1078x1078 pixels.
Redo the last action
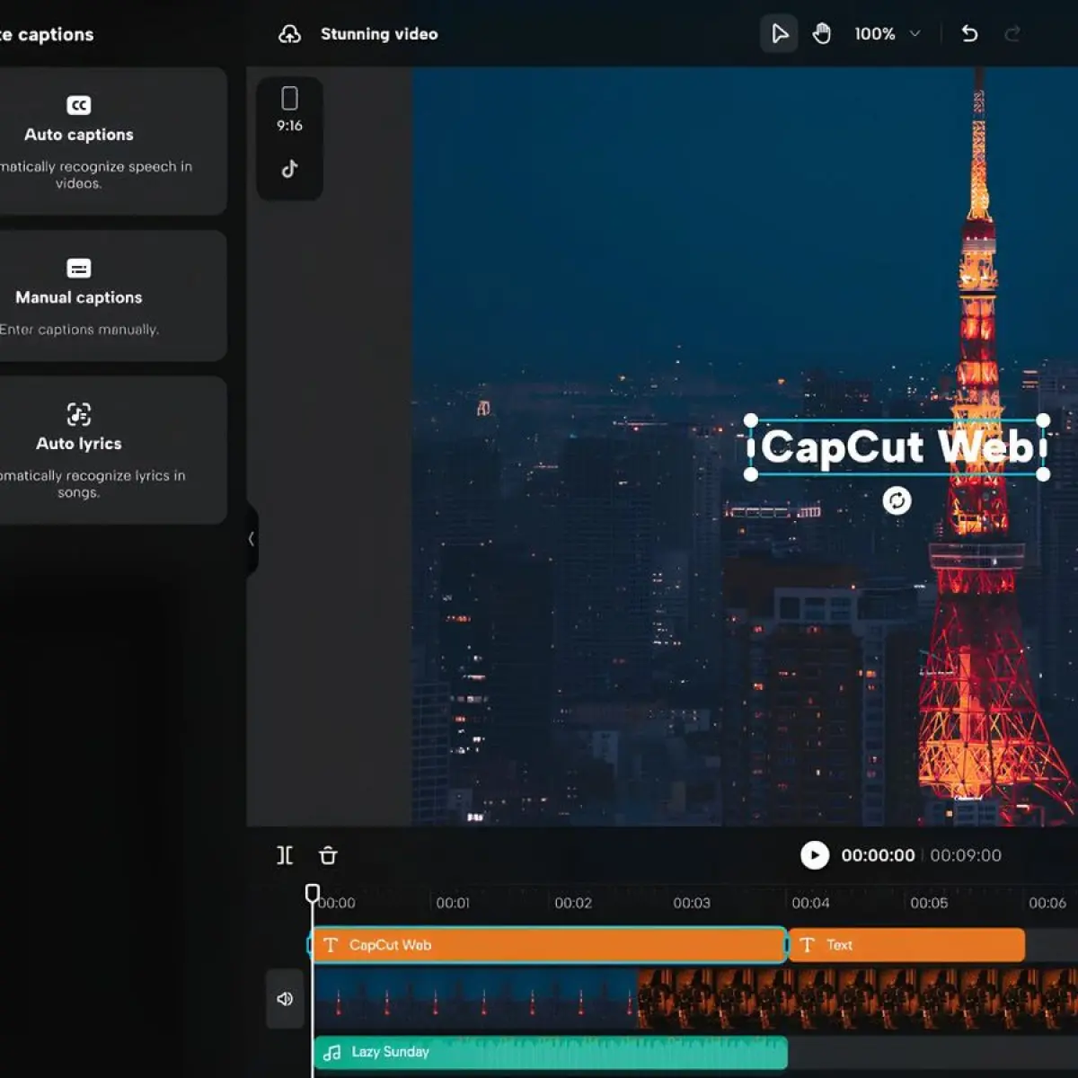click(1012, 34)
